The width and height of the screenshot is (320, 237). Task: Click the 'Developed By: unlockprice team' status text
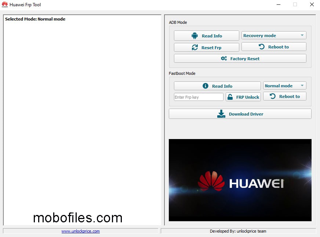coord(238,231)
